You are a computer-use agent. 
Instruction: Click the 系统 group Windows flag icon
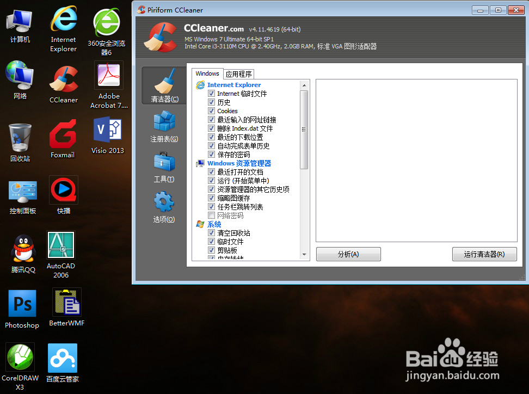[200, 224]
